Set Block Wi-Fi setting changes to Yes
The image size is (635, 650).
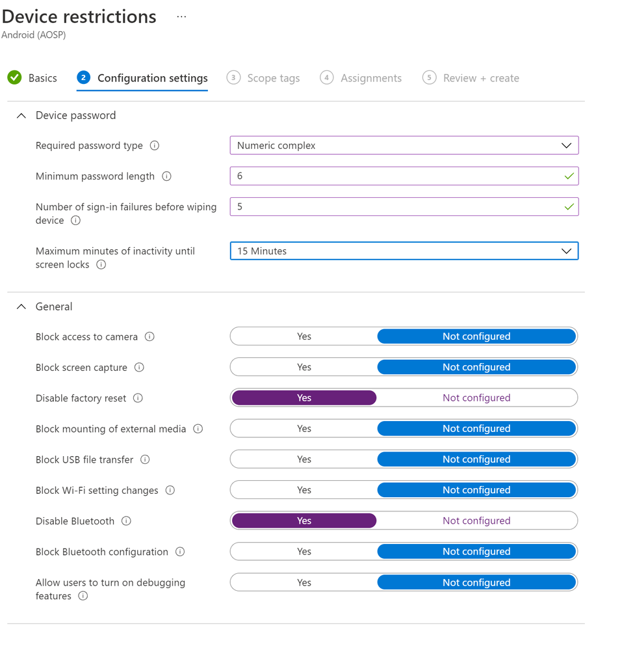pos(304,489)
